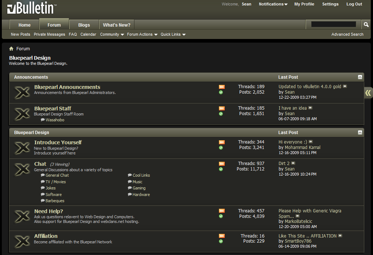Click forum status icon beside Bluepearl Announcements
373x255 pixels.
point(22,92)
